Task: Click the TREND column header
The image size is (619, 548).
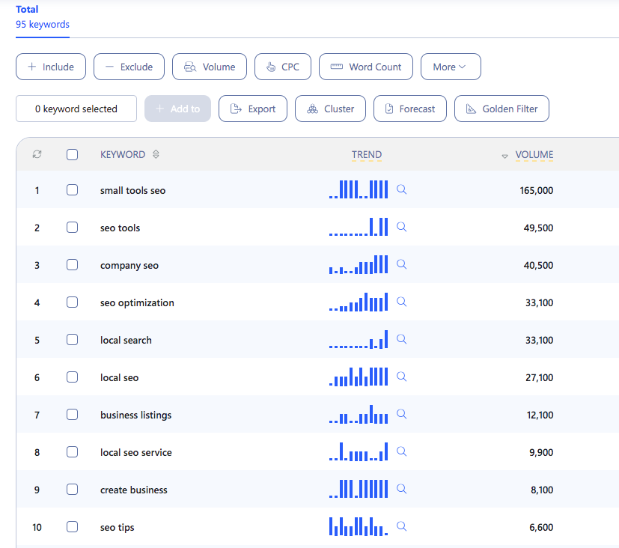Action: tap(367, 154)
